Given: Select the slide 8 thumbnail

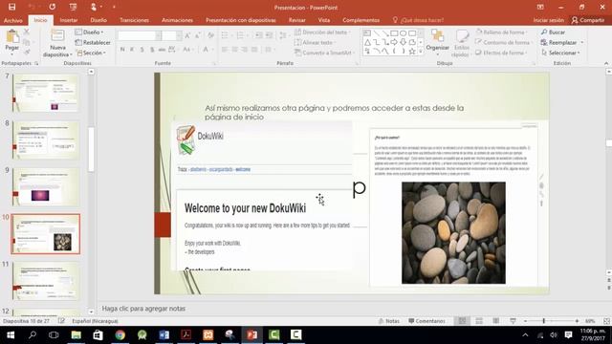Looking at the screenshot, I should [46, 140].
